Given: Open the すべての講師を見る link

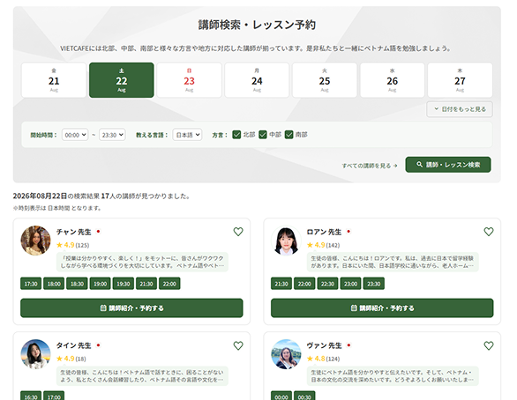Looking at the screenshot, I should tap(370, 166).
